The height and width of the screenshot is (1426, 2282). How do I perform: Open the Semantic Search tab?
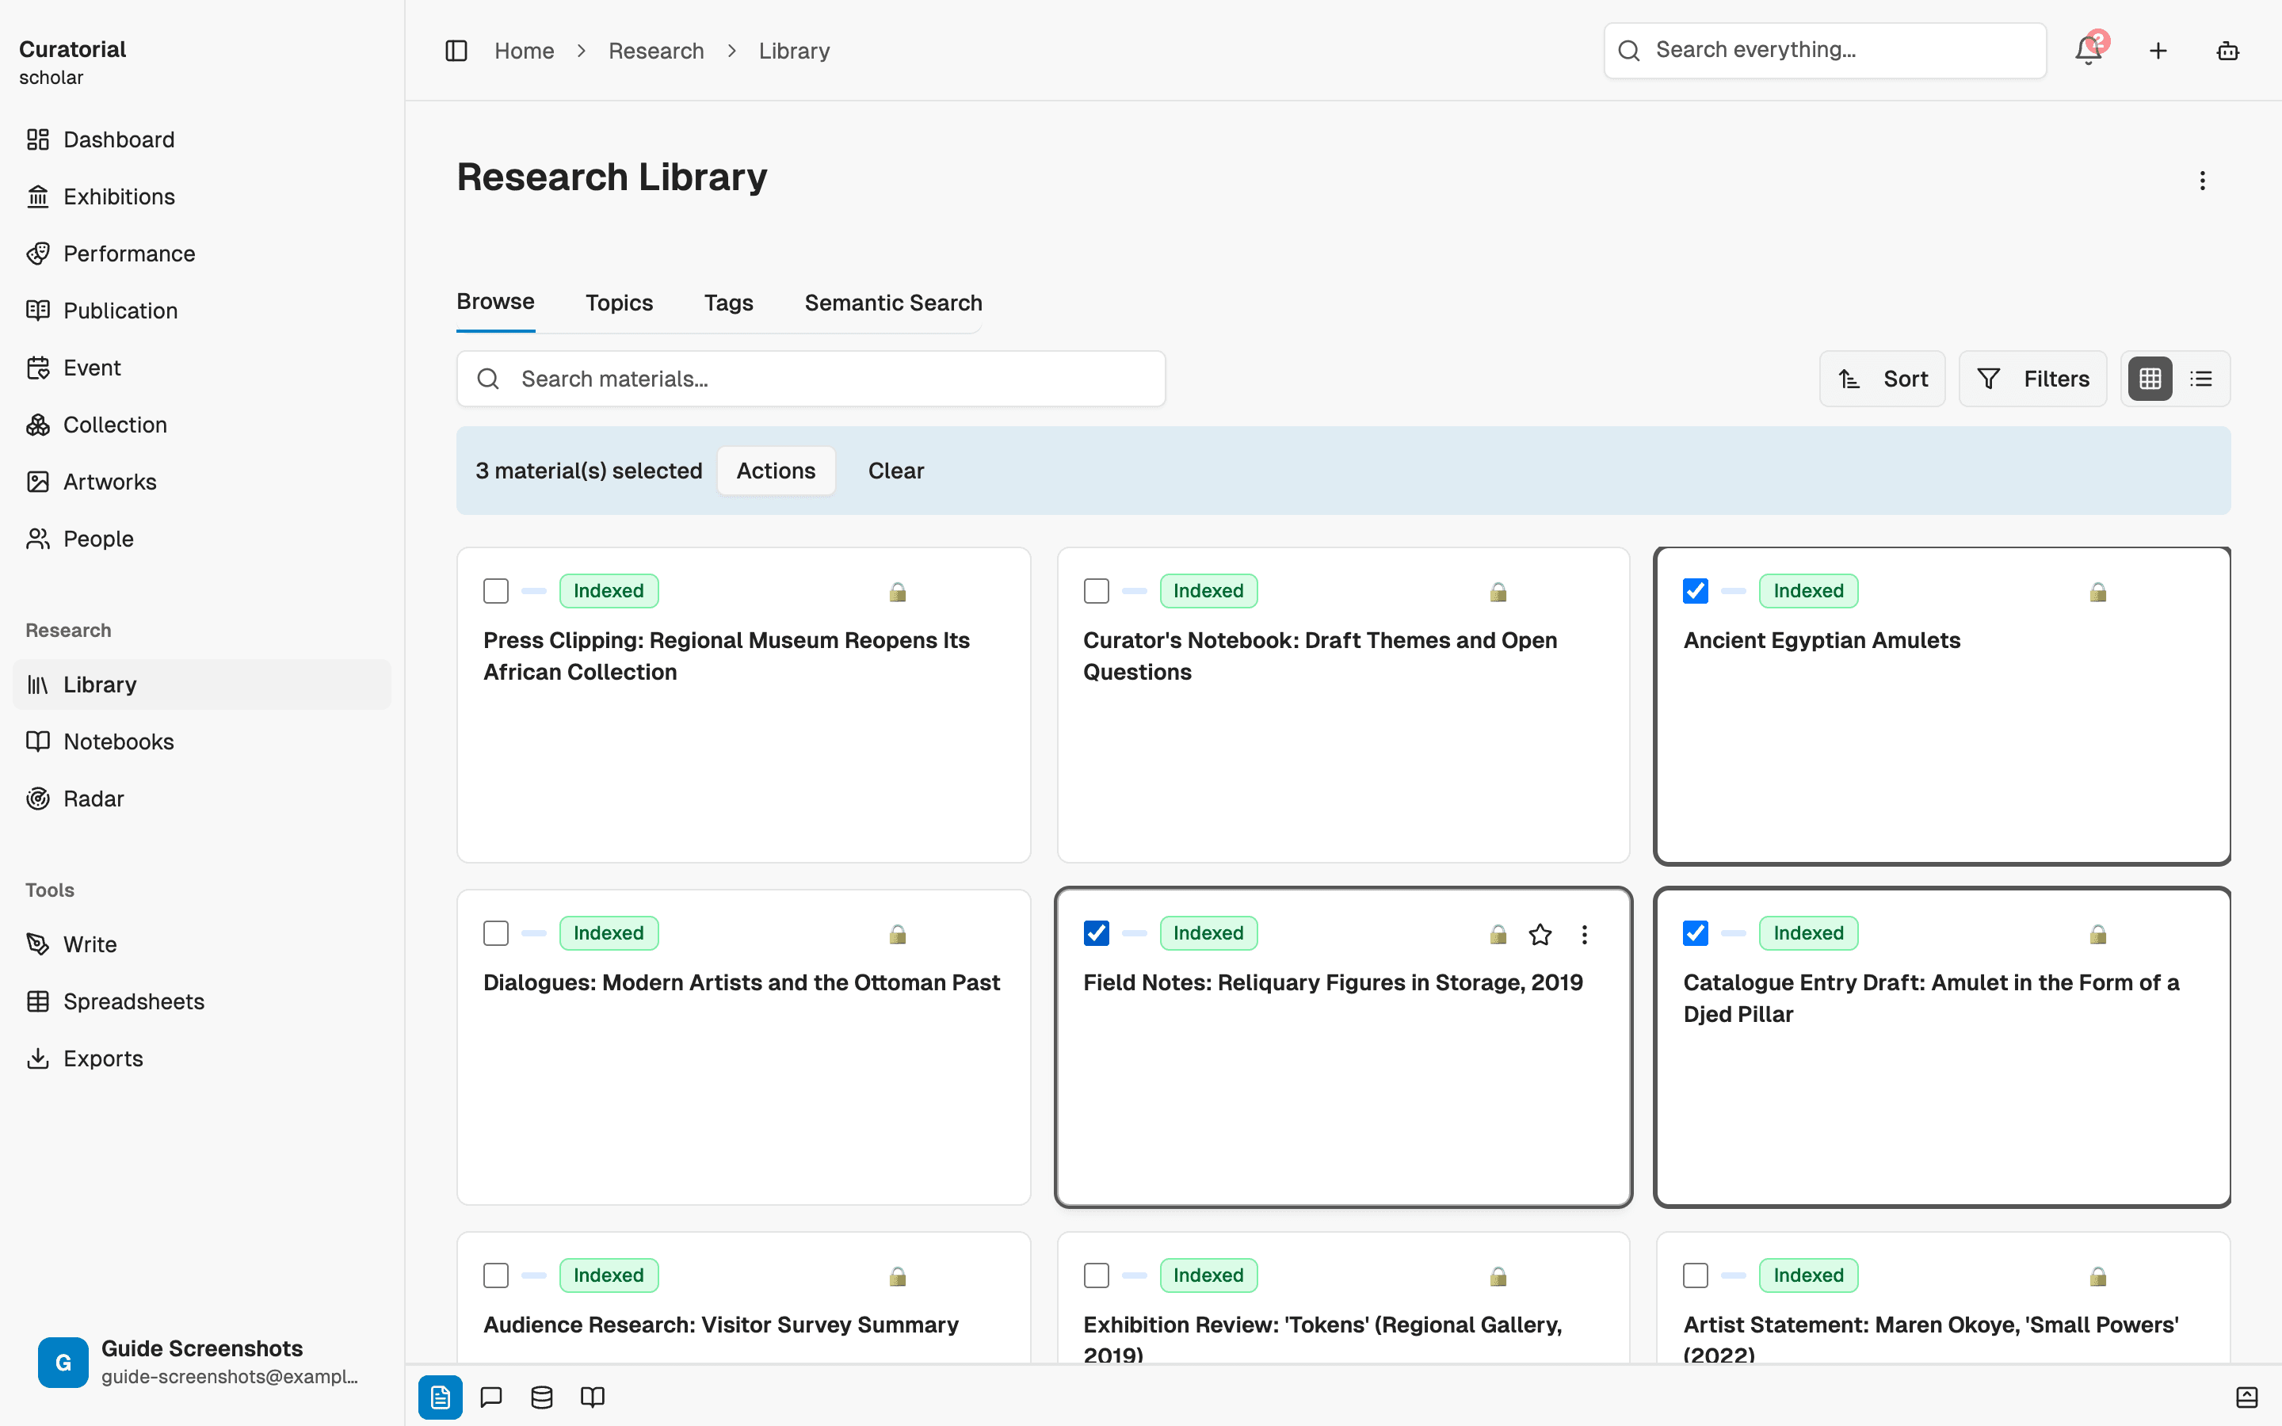(x=894, y=303)
